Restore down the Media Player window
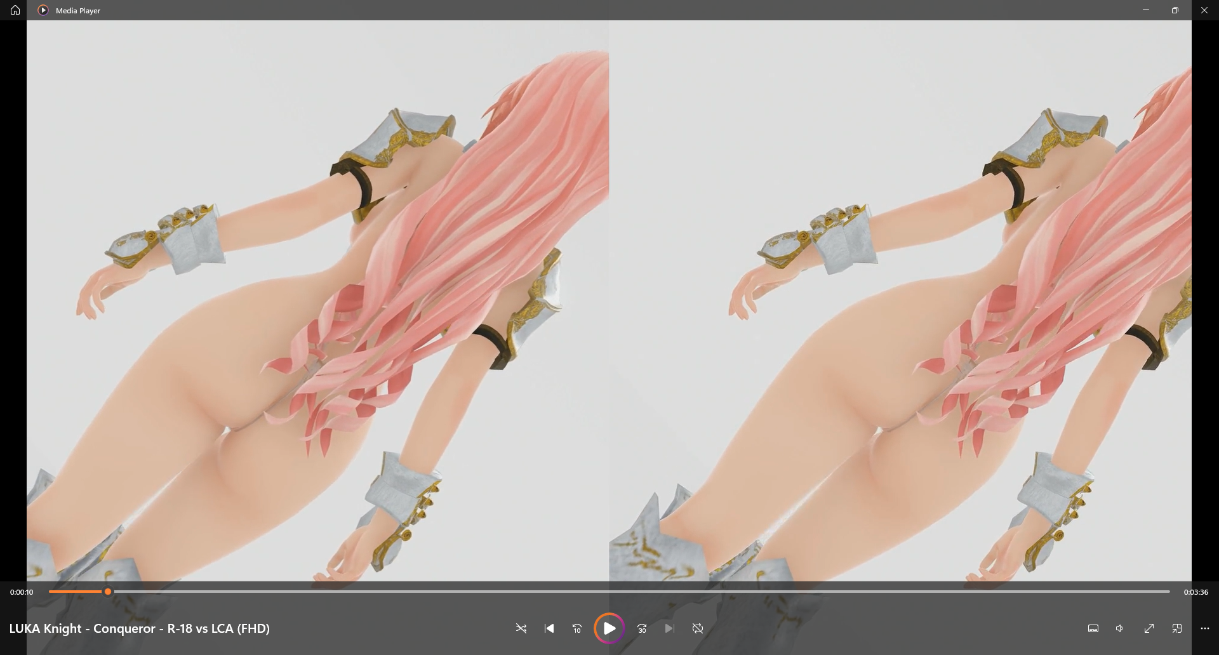The image size is (1219, 655). point(1175,10)
